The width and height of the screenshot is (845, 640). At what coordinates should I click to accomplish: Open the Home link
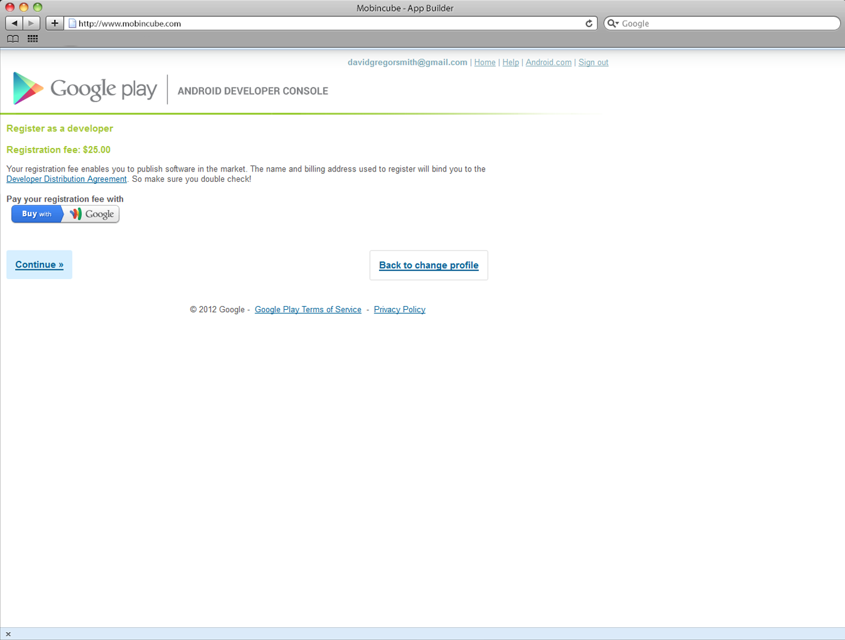click(485, 62)
